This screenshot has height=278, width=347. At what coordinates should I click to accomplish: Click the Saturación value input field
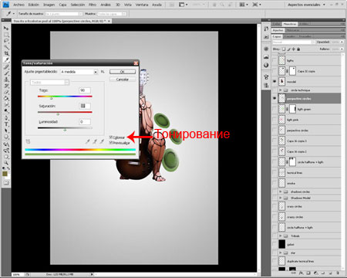click(x=85, y=106)
